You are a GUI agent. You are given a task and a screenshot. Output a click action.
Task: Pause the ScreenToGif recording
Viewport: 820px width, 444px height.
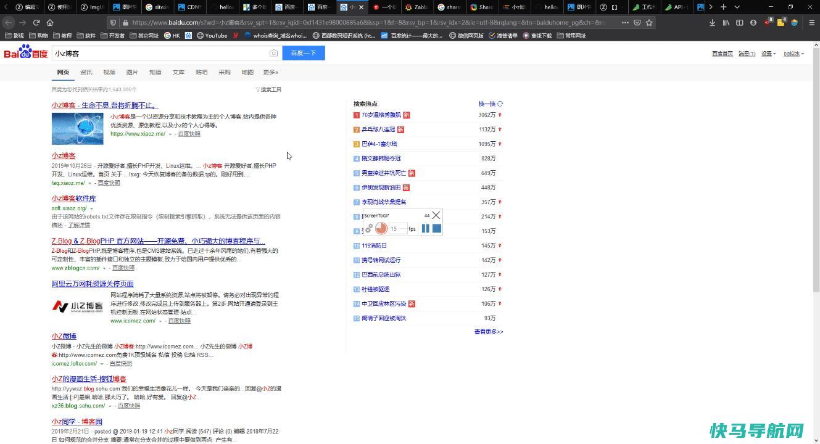(x=425, y=228)
